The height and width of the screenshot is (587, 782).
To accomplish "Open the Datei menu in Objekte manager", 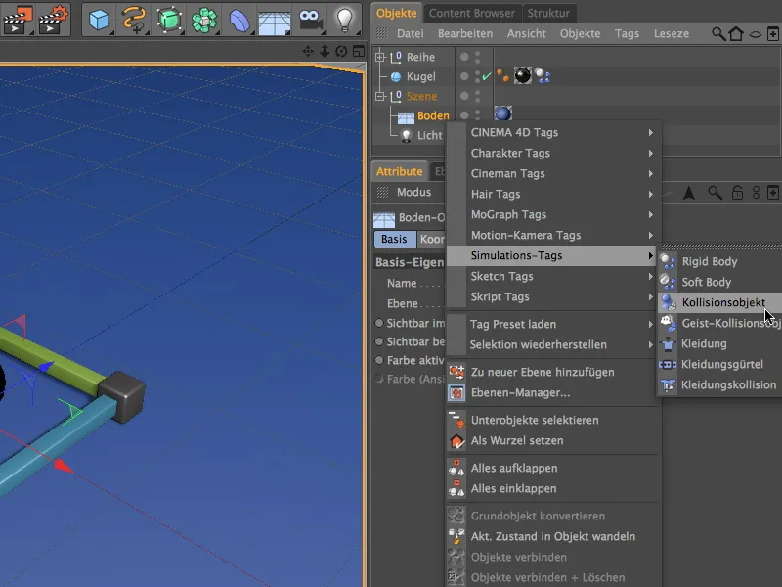I will [x=410, y=33].
